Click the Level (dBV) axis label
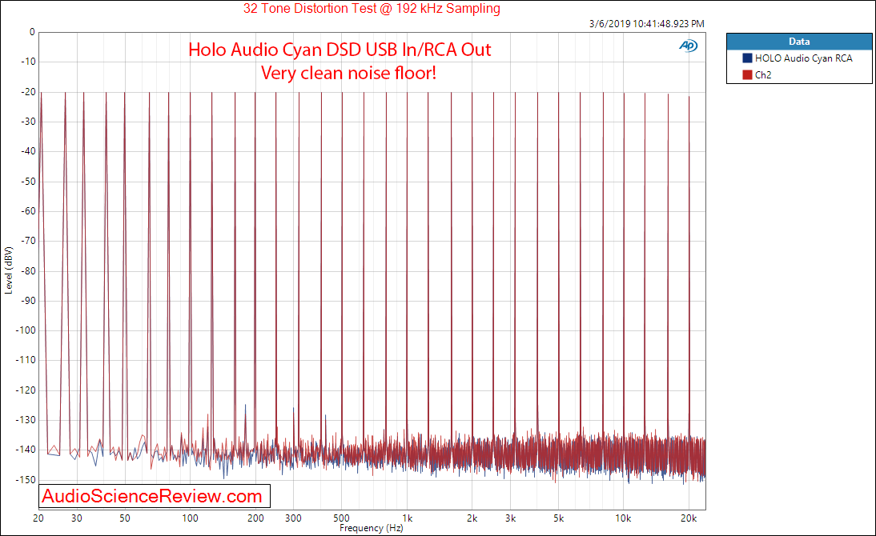 tap(8, 270)
